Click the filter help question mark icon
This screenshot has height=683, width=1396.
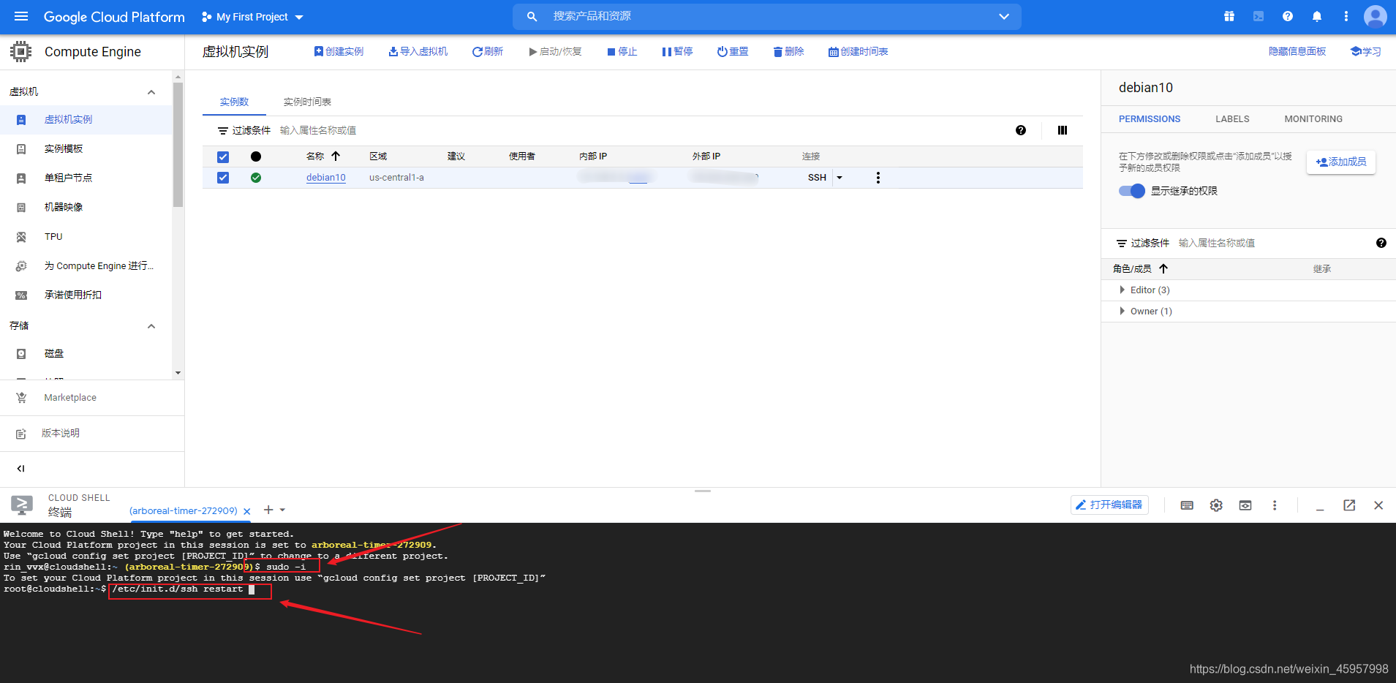coord(1021,130)
